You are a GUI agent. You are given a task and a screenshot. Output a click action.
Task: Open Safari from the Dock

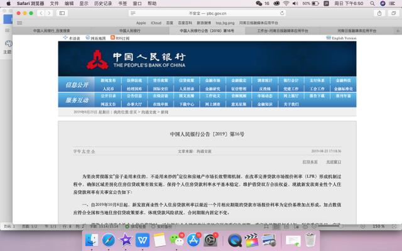tap(109, 240)
